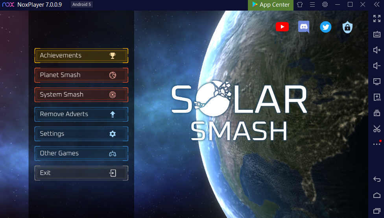Choose Remove Adverts option
The image size is (384, 218).
point(81,114)
